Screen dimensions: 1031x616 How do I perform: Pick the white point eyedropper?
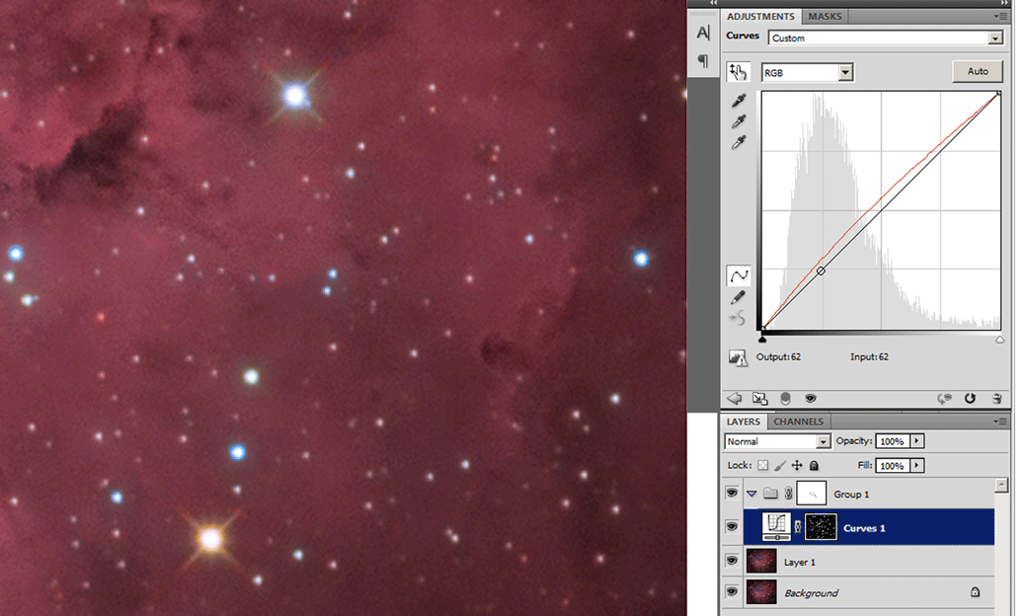coord(738,143)
